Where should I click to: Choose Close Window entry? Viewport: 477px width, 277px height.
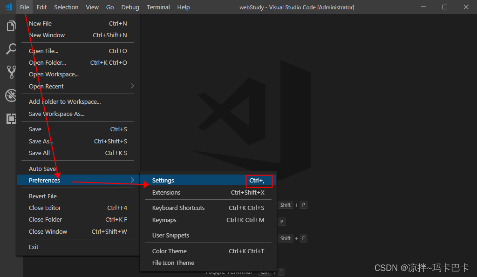78,231
